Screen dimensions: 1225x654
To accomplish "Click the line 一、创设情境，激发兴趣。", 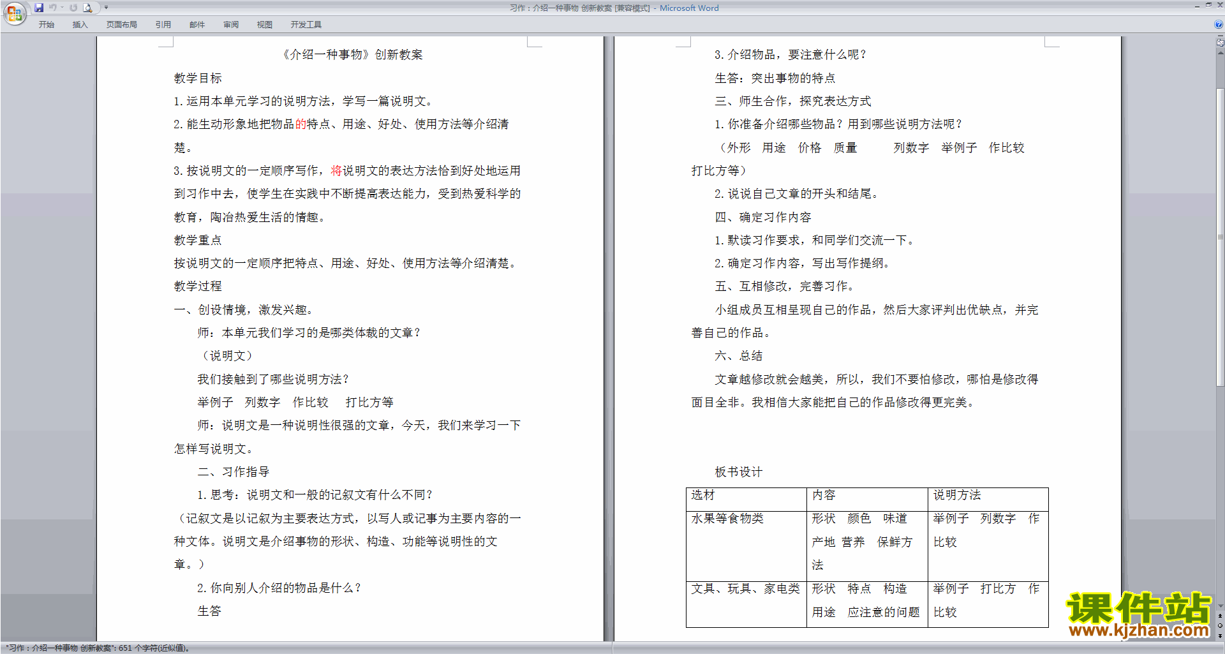I will click(244, 309).
